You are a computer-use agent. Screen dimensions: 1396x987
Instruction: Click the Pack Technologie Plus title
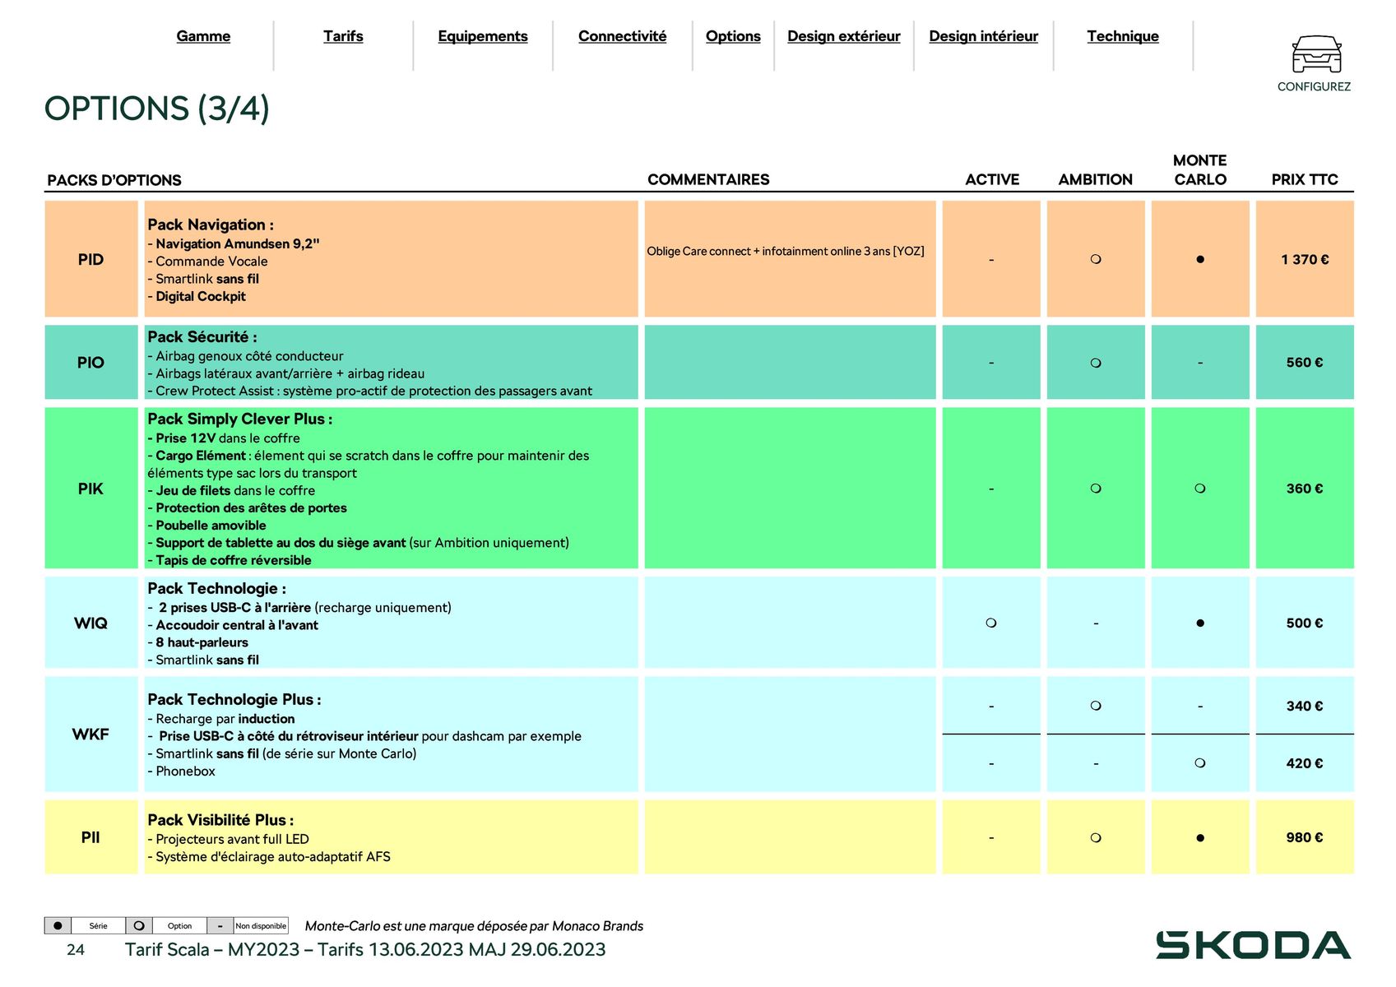pyautogui.click(x=234, y=699)
